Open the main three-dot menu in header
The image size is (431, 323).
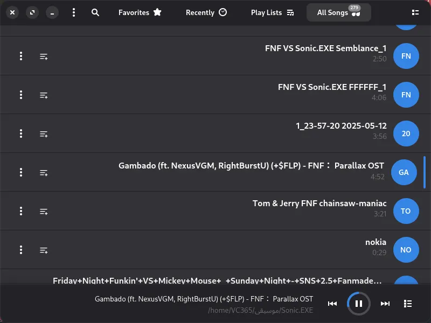tap(74, 12)
